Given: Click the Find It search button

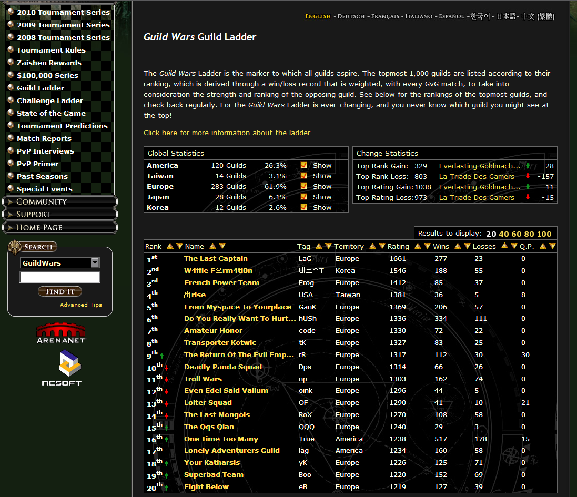Looking at the screenshot, I should (60, 291).
